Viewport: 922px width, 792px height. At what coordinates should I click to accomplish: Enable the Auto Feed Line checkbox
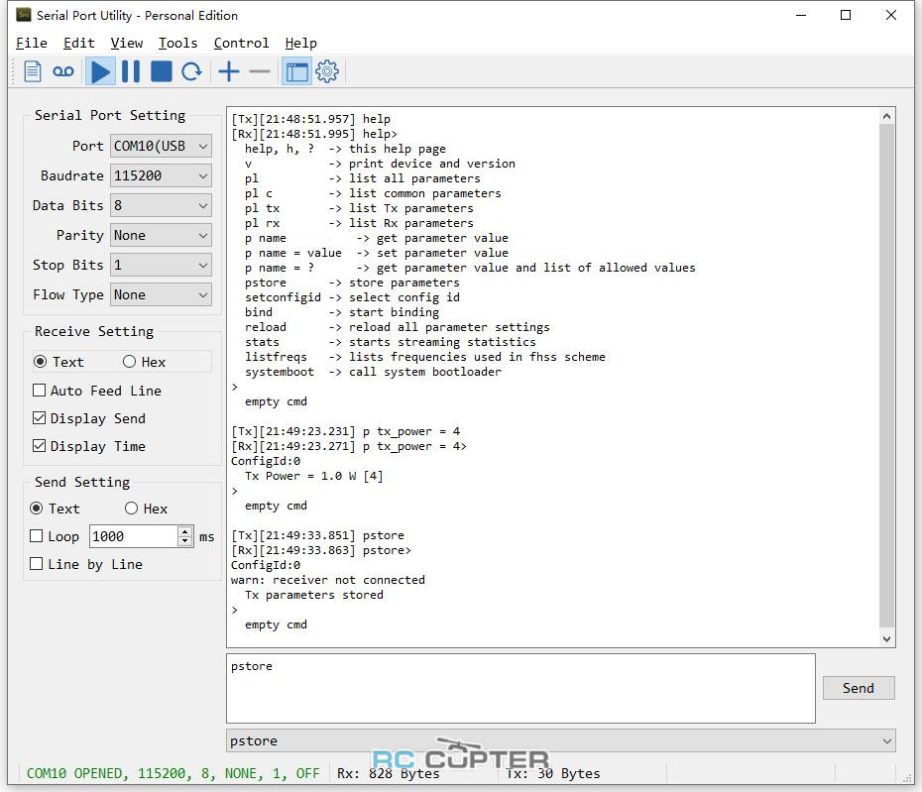pos(40,391)
